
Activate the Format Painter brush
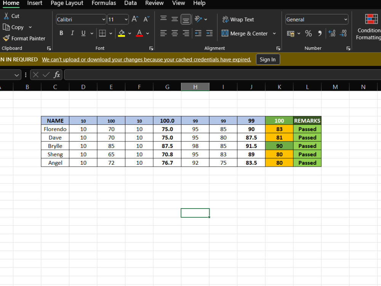tap(6, 38)
